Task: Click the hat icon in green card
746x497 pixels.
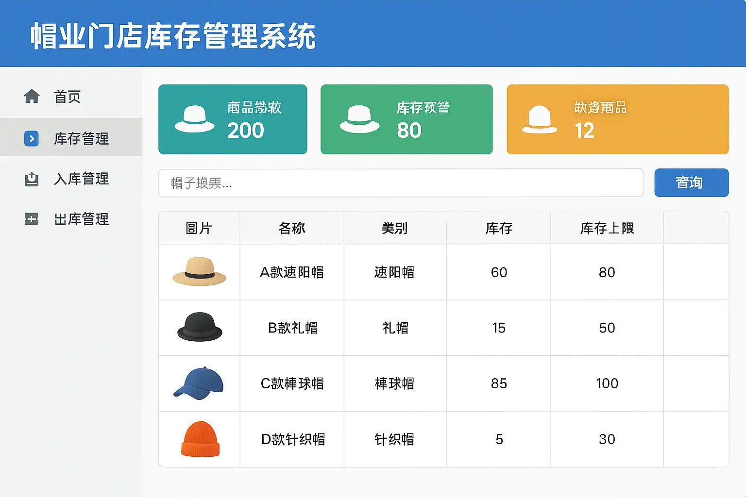Action: point(359,119)
